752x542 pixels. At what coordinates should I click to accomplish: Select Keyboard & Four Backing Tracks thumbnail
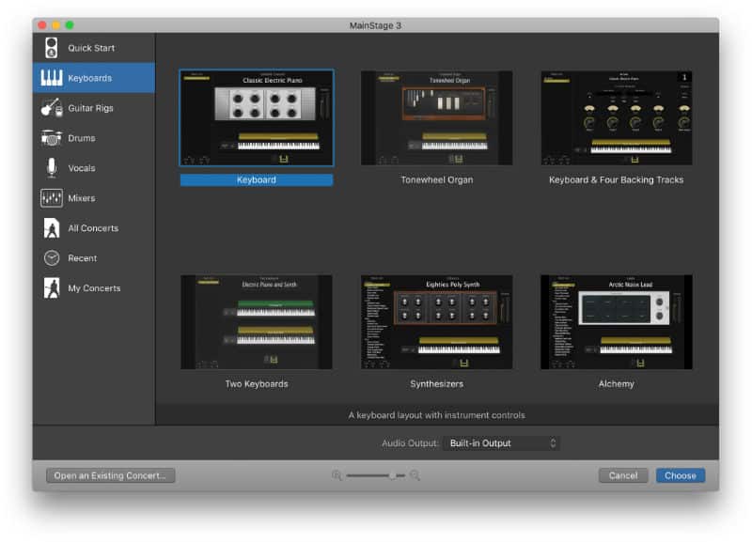point(617,118)
